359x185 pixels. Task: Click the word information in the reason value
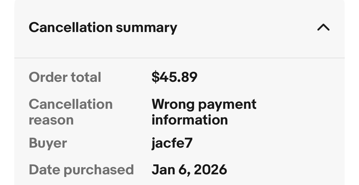point(190,120)
